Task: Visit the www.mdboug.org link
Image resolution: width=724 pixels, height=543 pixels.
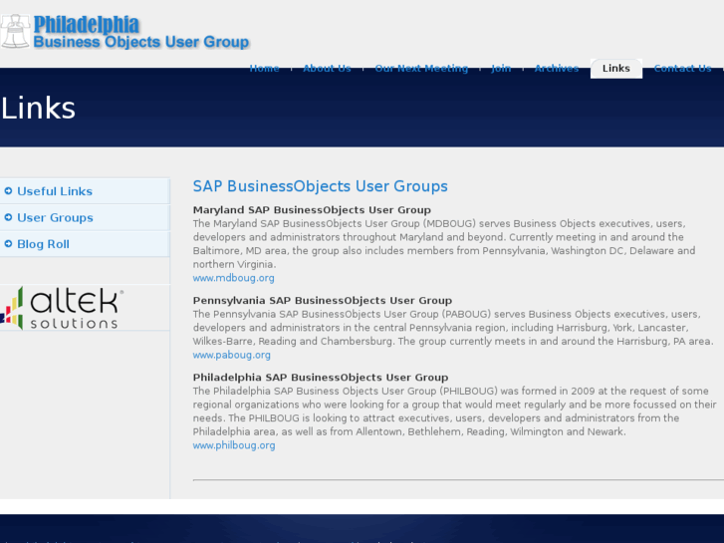Action: [233, 278]
